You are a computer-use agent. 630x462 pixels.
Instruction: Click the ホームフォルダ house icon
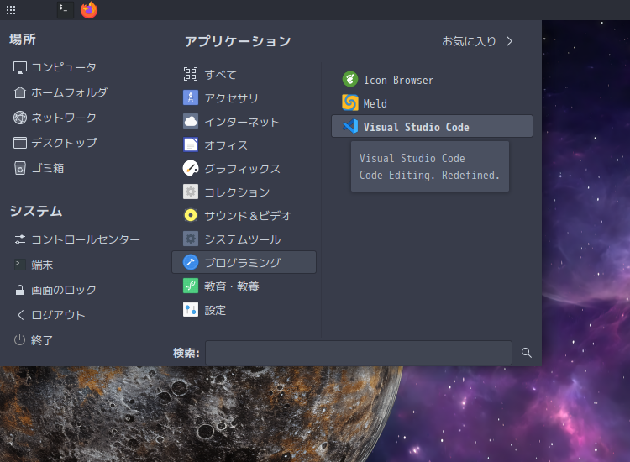coord(20,92)
